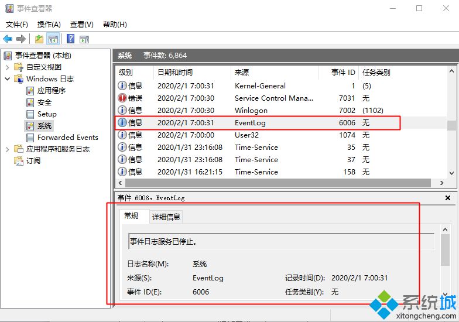Sort by the 日期和时间 column header
This screenshot has height=322, width=459.
tap(192, 73)
